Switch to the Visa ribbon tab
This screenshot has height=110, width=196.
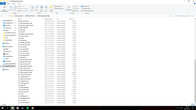click(x=19, y=3)
